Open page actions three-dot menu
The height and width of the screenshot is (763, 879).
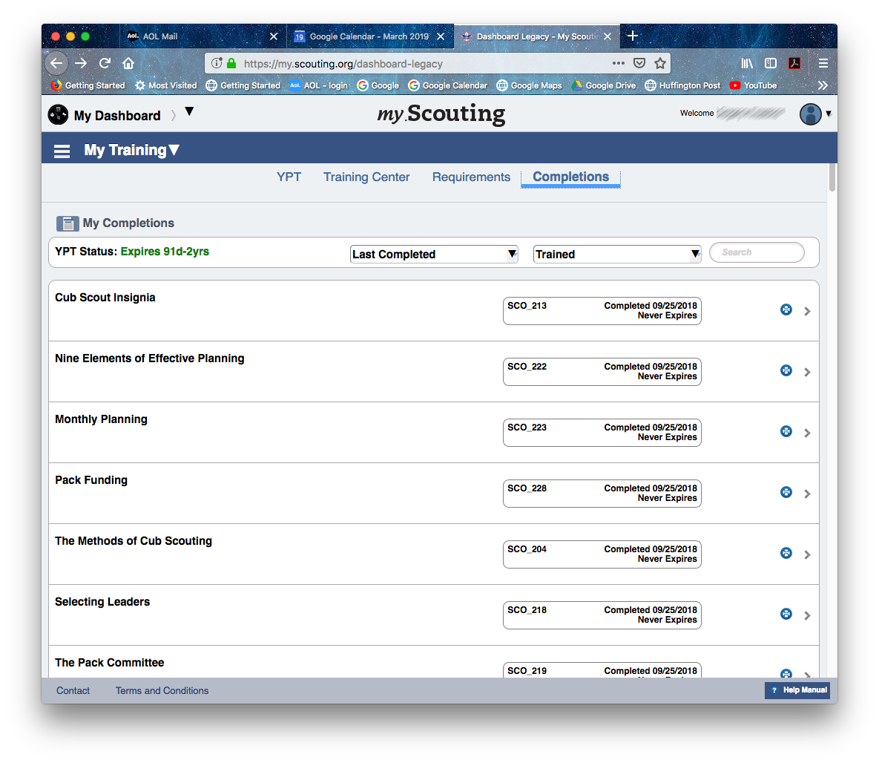pos(619,63)
